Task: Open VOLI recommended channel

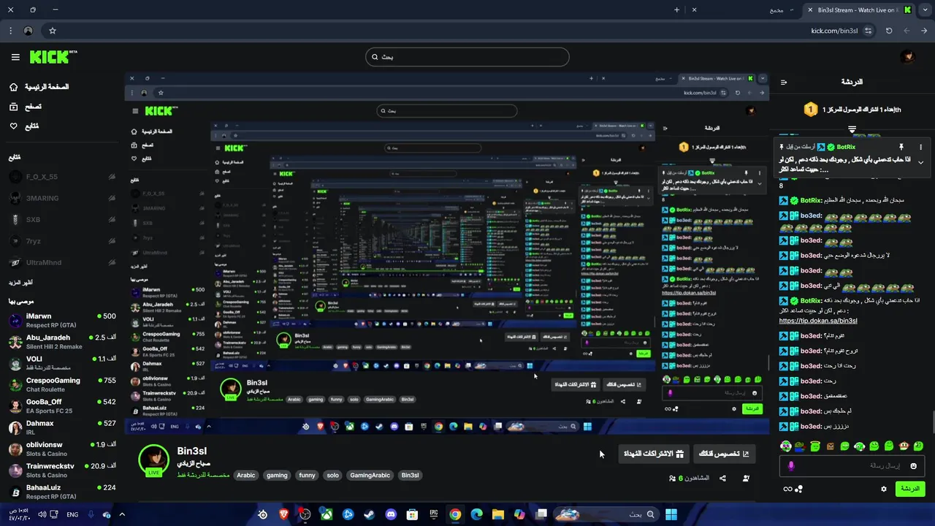Action: (62, 363)
